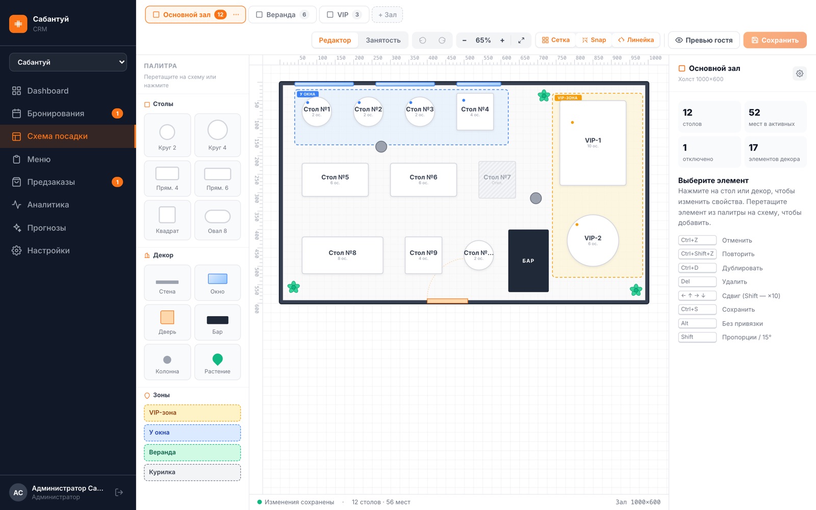The height and width of the screenshot is (510, 816).
Task: Pick the Овал 8 table from palette
Action: pos(217,220)
